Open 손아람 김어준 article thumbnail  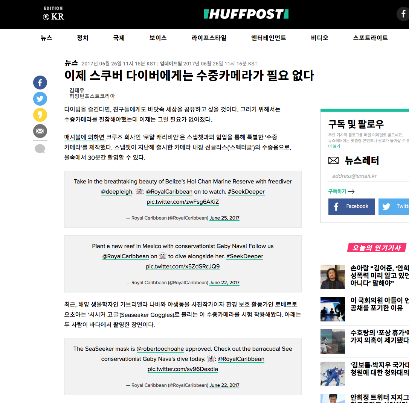pyautogui.click(x=333, y=277)
